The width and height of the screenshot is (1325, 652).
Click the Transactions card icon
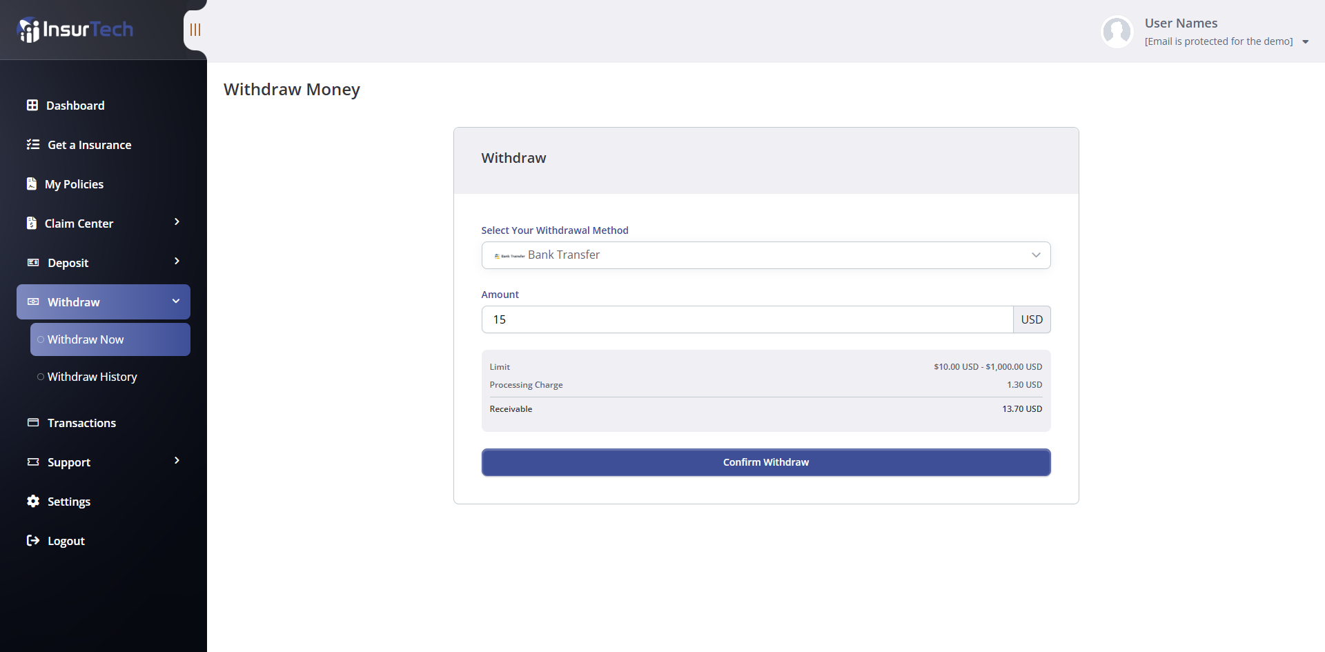click(33, 423)
